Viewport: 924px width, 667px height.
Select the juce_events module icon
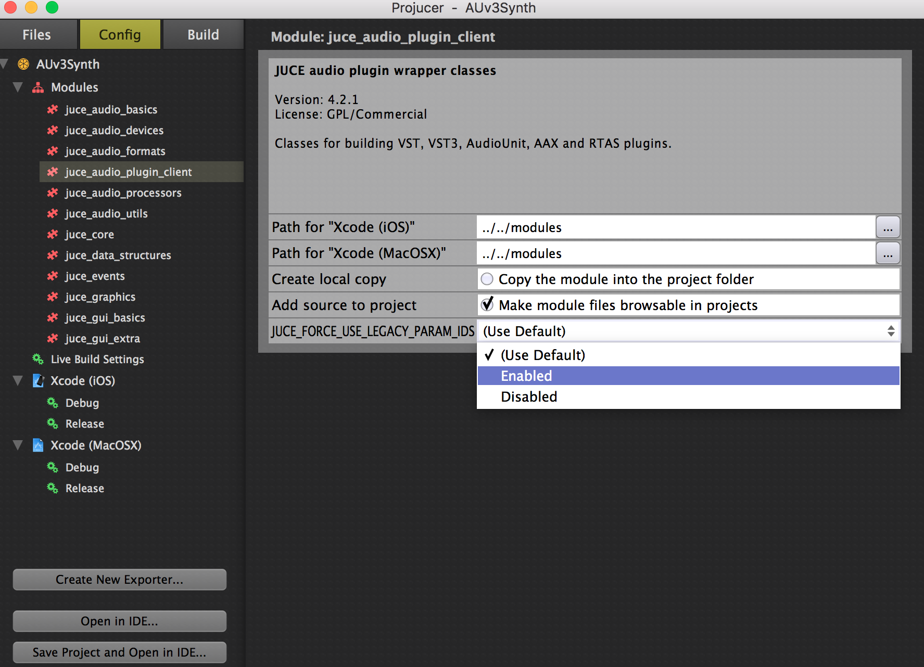click(53, 276)
